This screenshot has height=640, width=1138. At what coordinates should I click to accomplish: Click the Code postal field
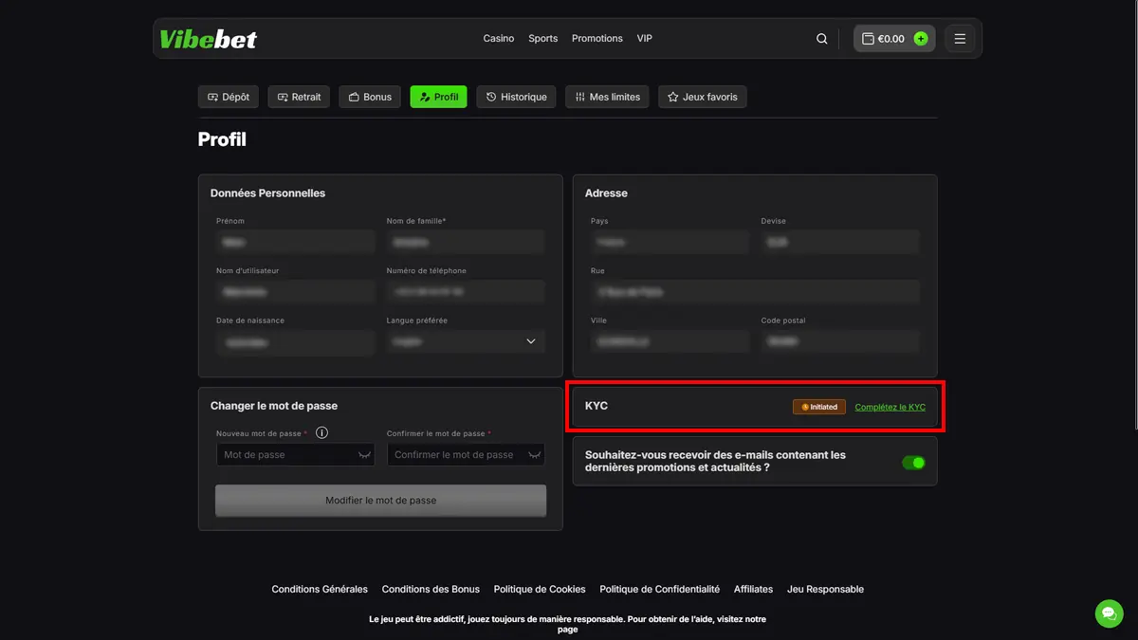[x=840, y=341]
